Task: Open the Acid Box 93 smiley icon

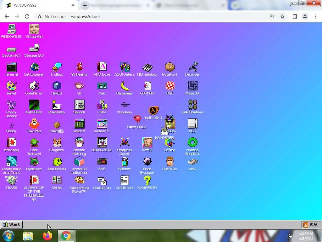Action: 57,162
